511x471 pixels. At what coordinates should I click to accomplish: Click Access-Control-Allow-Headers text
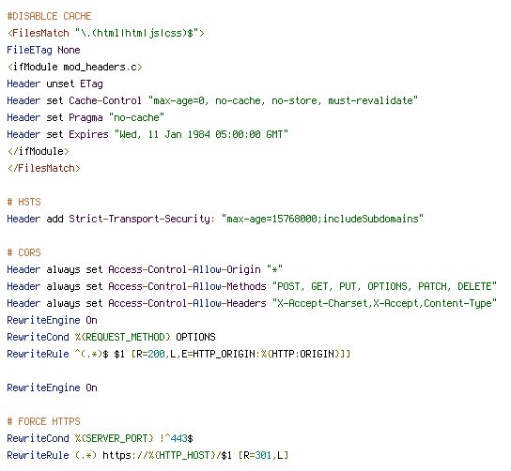click(187, 303)
